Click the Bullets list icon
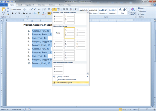The height and width of the screenshot is (111, 156). pyautogui.click(x=49, y=9)
